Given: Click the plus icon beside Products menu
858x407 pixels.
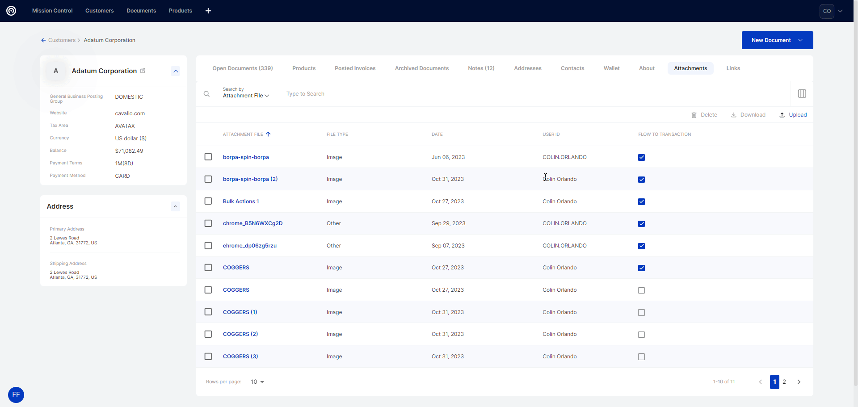Looking at the screenshot, I should 208,11.
